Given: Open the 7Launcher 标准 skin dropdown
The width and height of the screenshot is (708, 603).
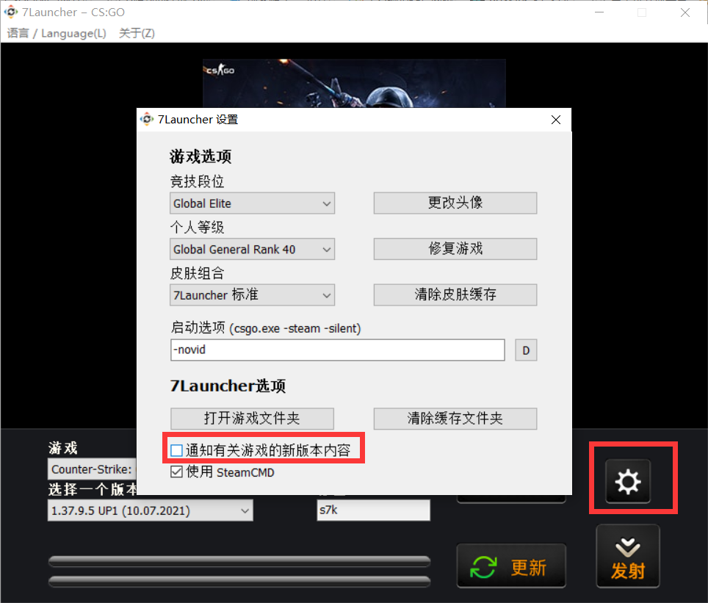Looking at the screenshot, I should click(x=252, y=295).
